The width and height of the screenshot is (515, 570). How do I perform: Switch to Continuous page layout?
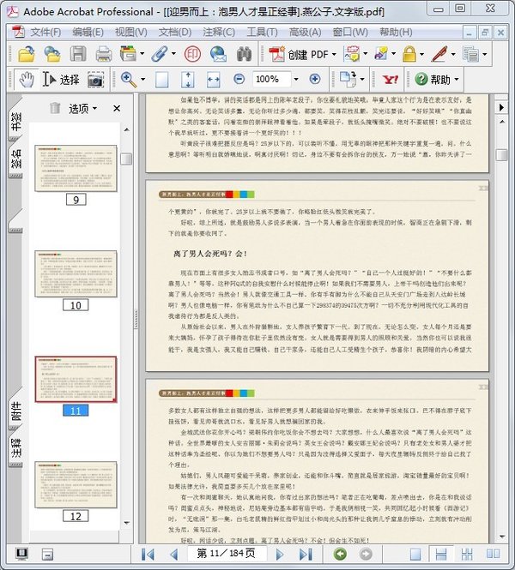click(x=441, y=554)
